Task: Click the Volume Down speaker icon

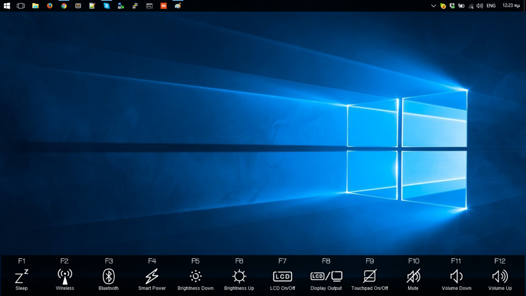Action: tap(456, 276)
